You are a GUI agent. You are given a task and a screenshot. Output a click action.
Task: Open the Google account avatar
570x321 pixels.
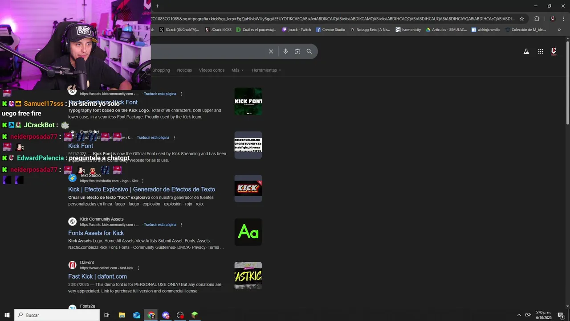(554, 51)
